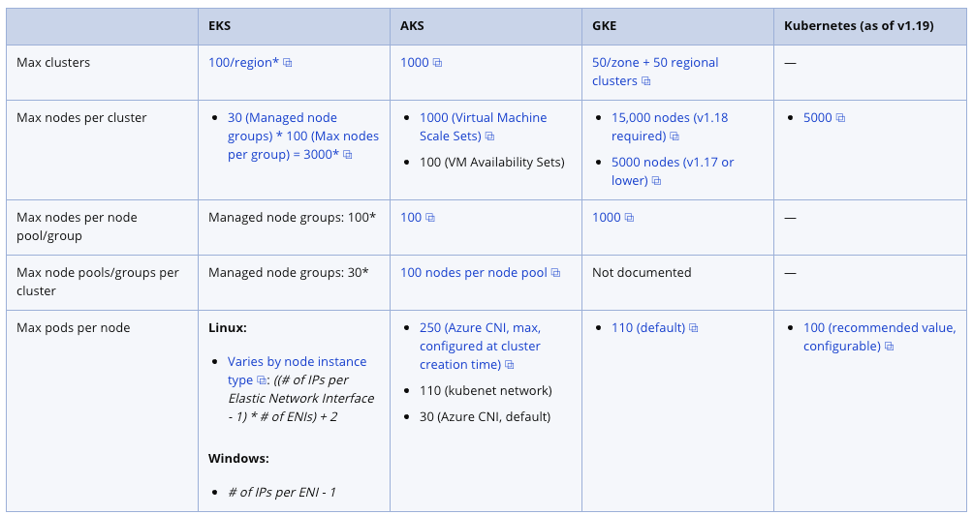Image resolution: width=973 pixels, height=515 pixels.
Task: Click the external-link icon after v1.18 required)
Action: 675,136
